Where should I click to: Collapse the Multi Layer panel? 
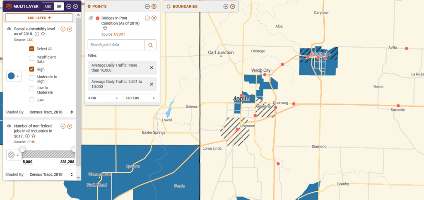pos(69,7)
